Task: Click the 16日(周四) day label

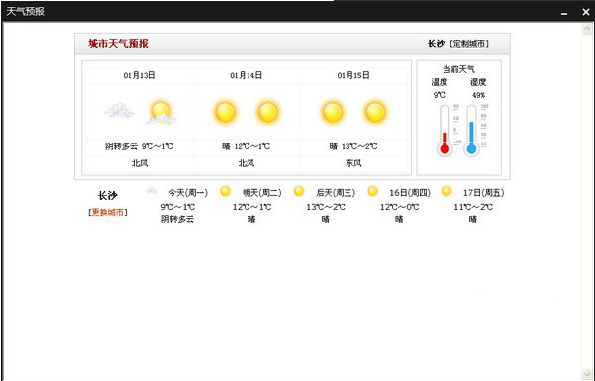Action: [x=410, y=193]
